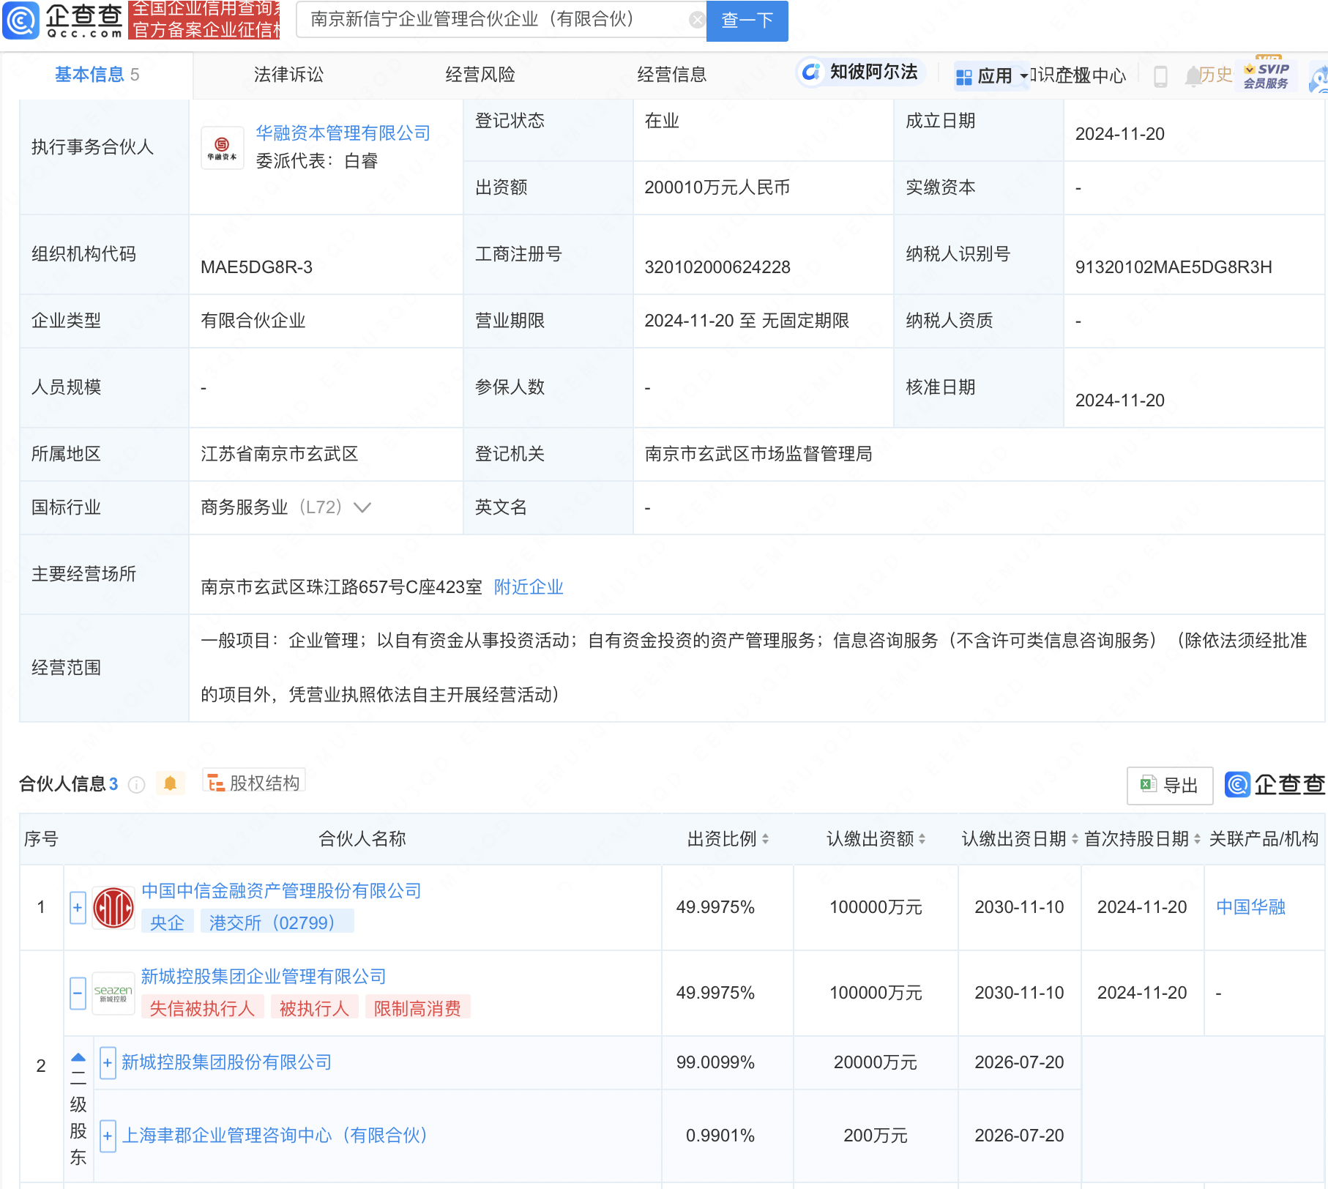This screenshot has width=1328, height=1189.
Task: Switch to 基本信息 tab
Action: pos(97,75)
